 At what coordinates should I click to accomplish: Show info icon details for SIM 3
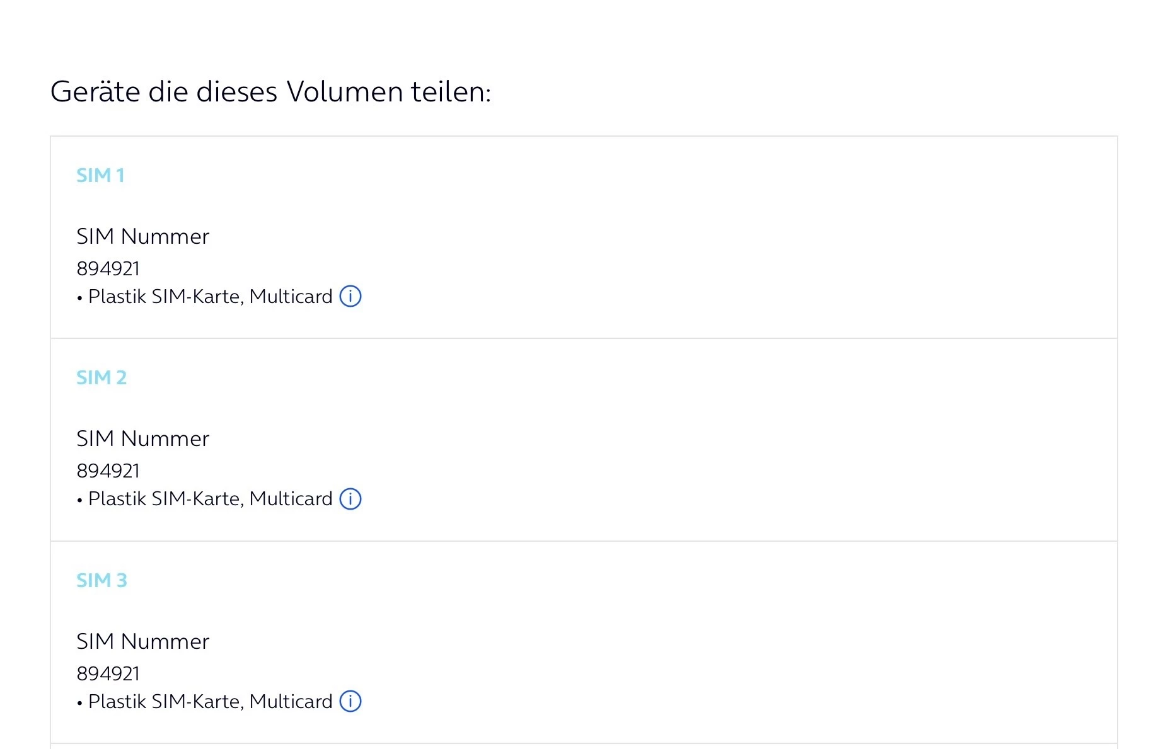tap(350, 701)
